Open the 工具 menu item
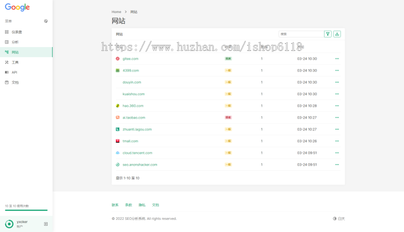This screenshot has width=404, height=232. (x=26, y=62)
